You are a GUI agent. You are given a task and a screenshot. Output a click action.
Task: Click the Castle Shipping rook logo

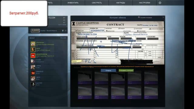pos(74,24)
